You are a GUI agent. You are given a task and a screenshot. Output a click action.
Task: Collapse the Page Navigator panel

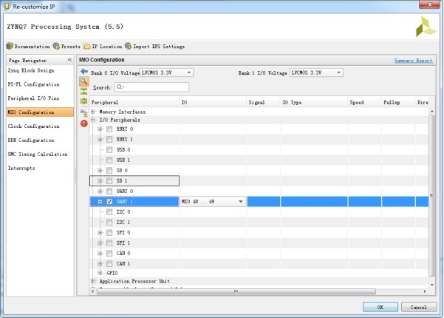pyautogui.click(x=69, y=60)
